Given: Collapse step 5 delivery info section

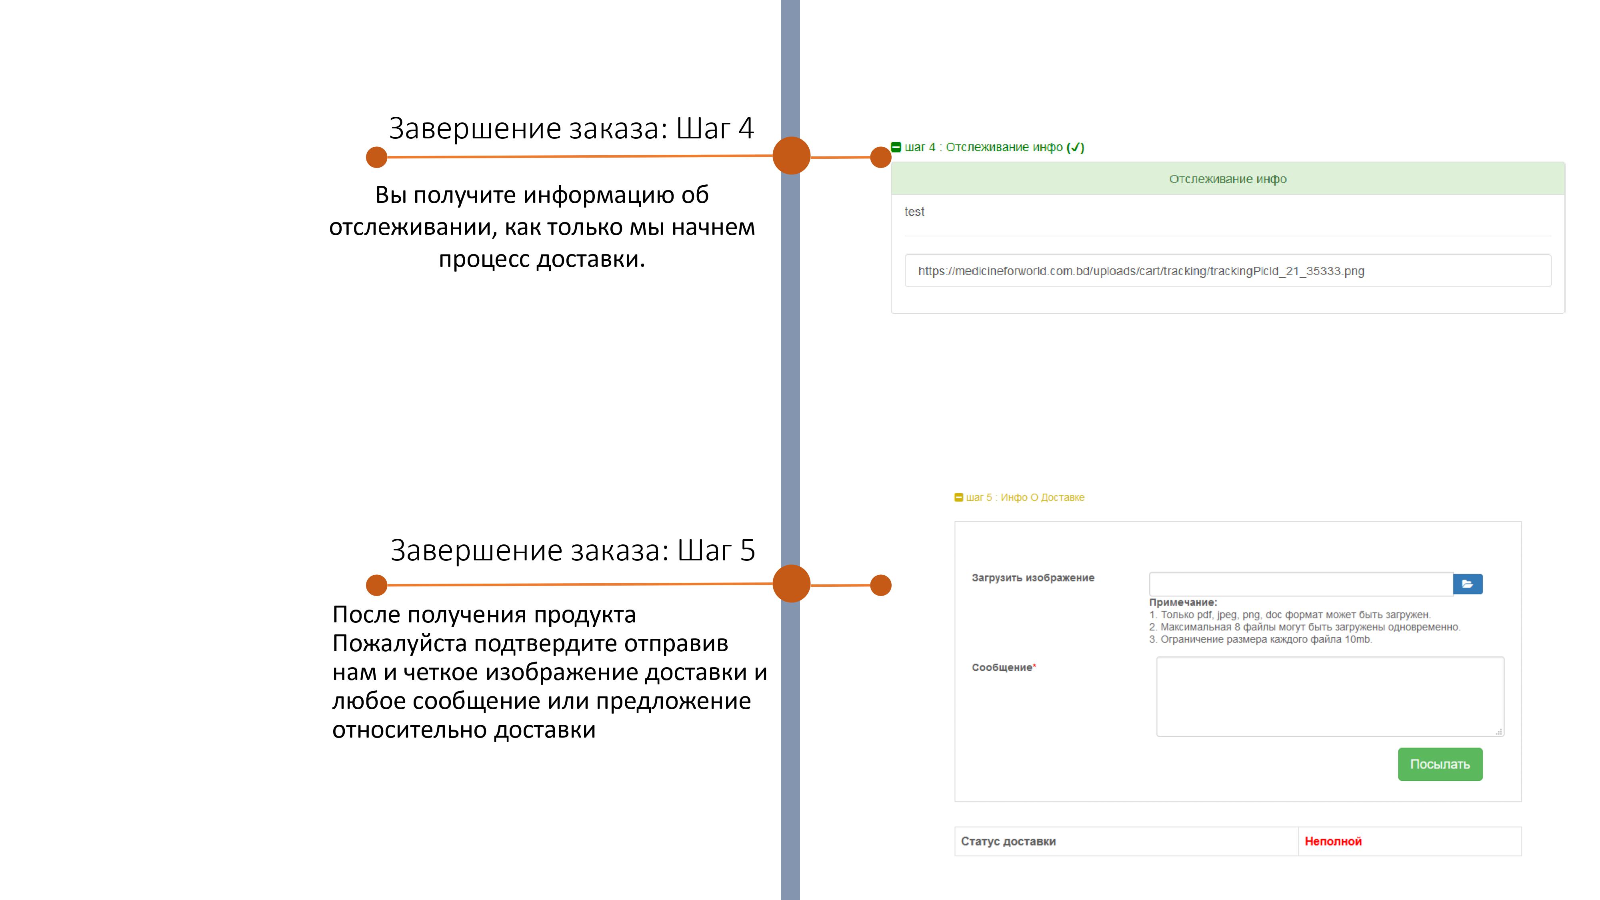Looking at the screenshot, I should click(x=958, y=498).
